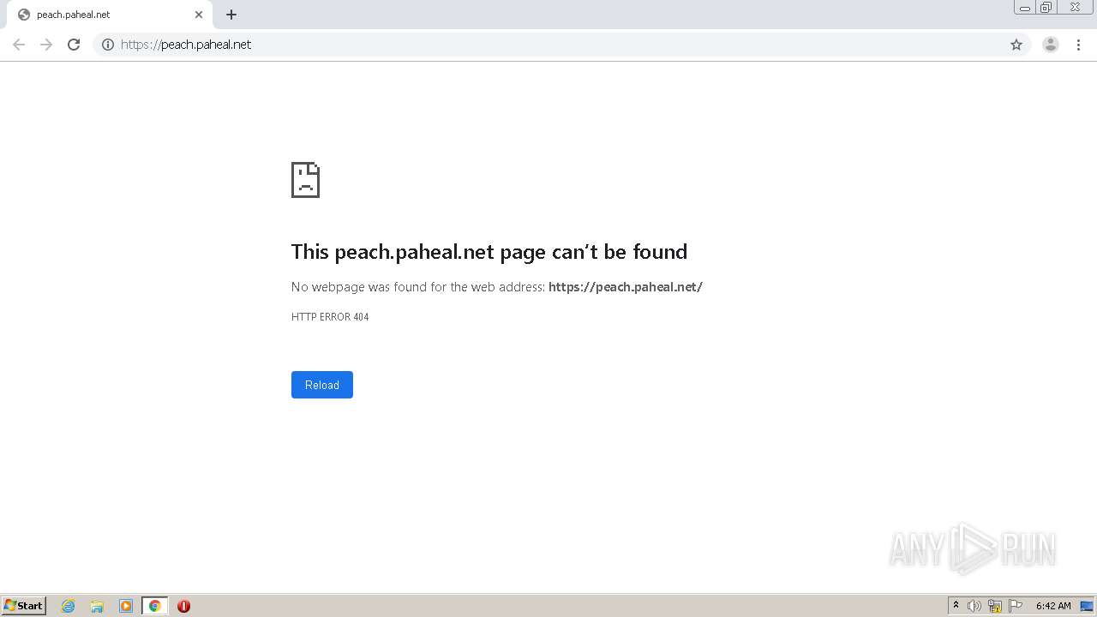Select the peach.paheal.net tab

coord(109,15)
